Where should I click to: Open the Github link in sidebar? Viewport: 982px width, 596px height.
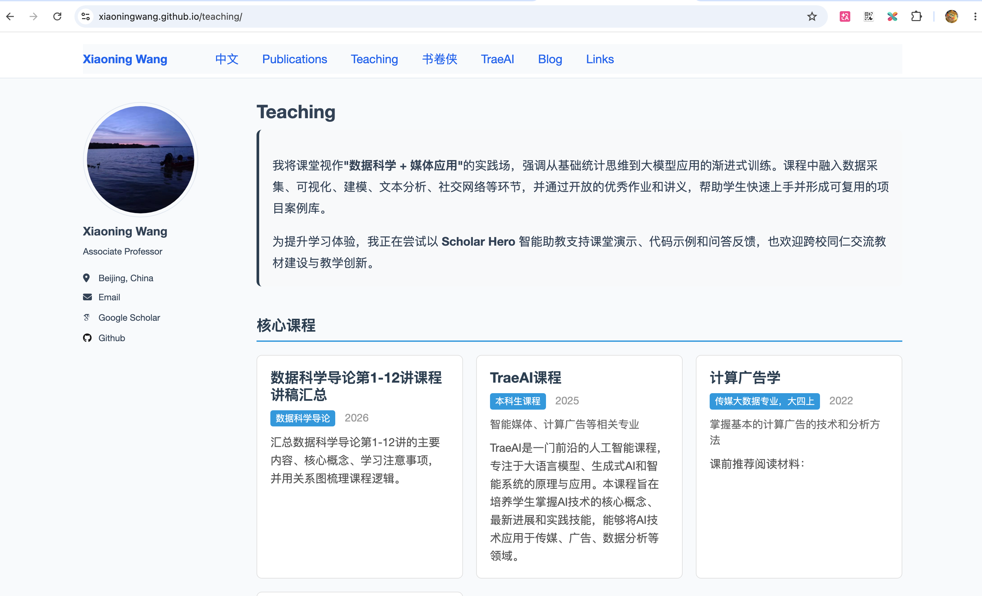[x=112, y=338]
